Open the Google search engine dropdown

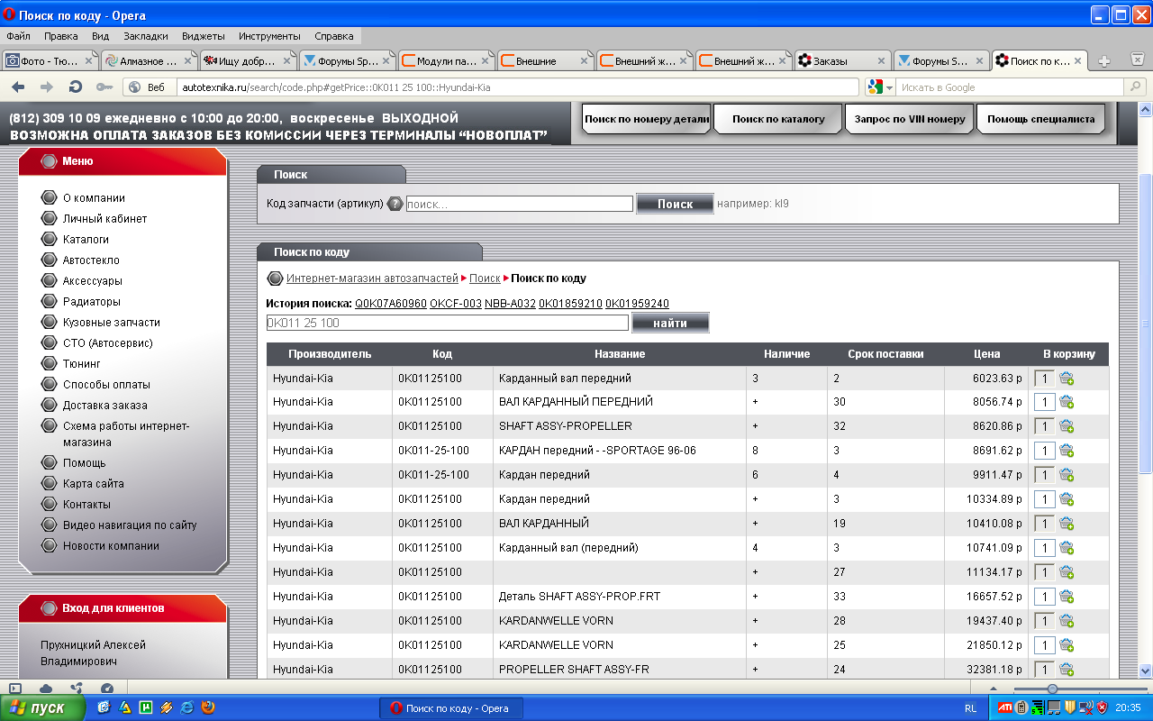(x=880, y=87)
